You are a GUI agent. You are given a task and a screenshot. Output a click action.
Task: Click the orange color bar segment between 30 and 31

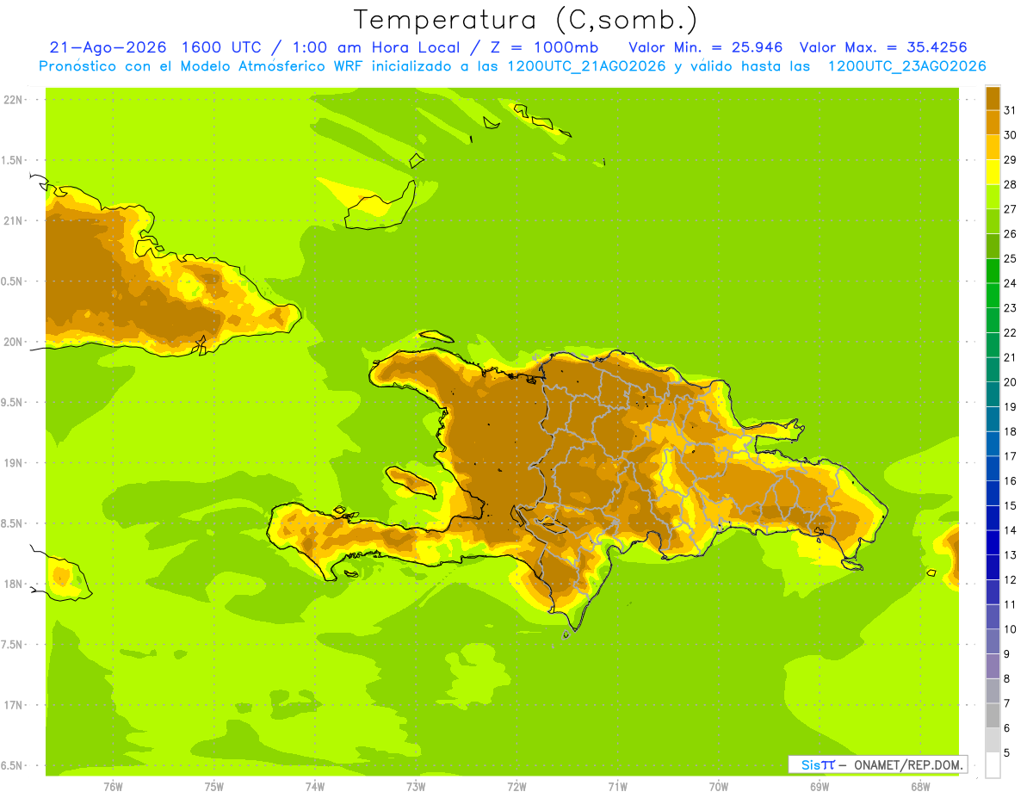click(993, 122)
